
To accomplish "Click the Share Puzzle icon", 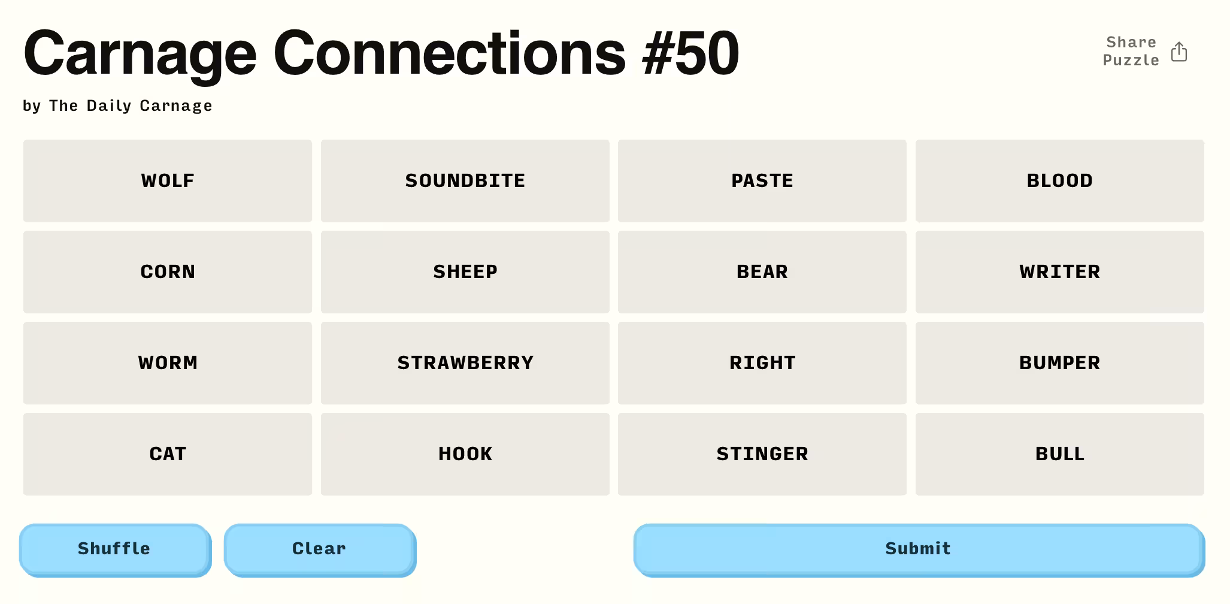I will click(1179, 52).
